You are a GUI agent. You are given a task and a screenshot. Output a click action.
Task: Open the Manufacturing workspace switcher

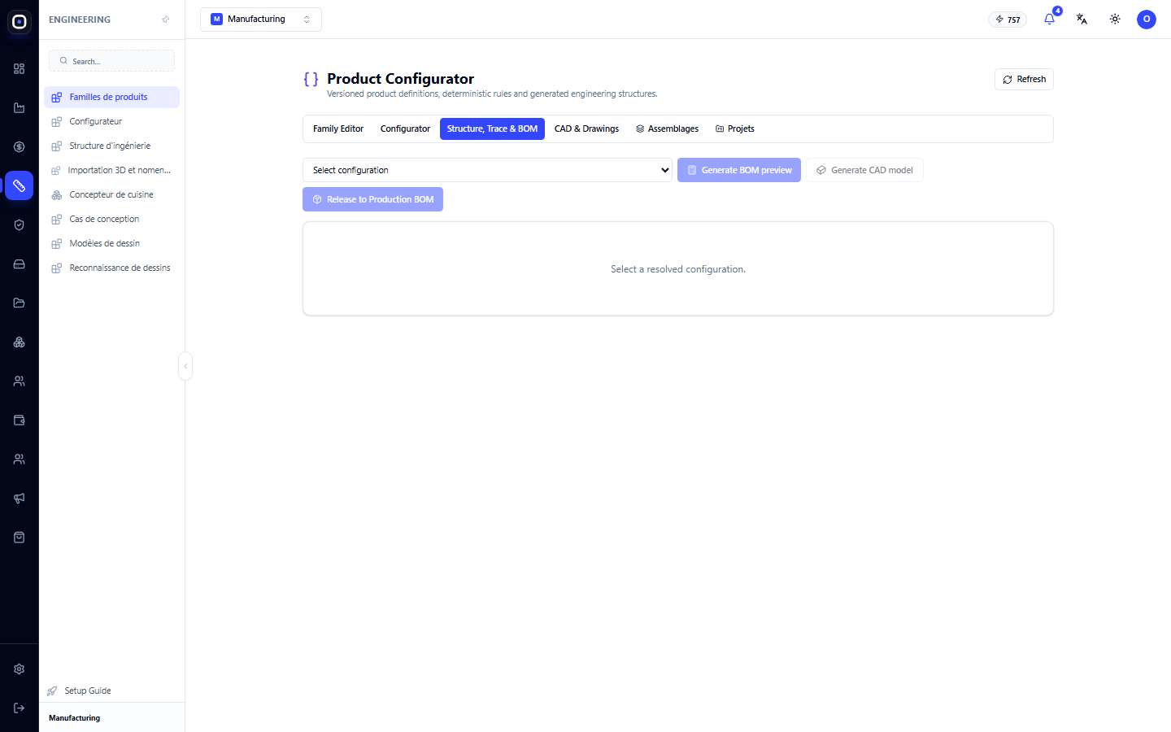[261, 20]
